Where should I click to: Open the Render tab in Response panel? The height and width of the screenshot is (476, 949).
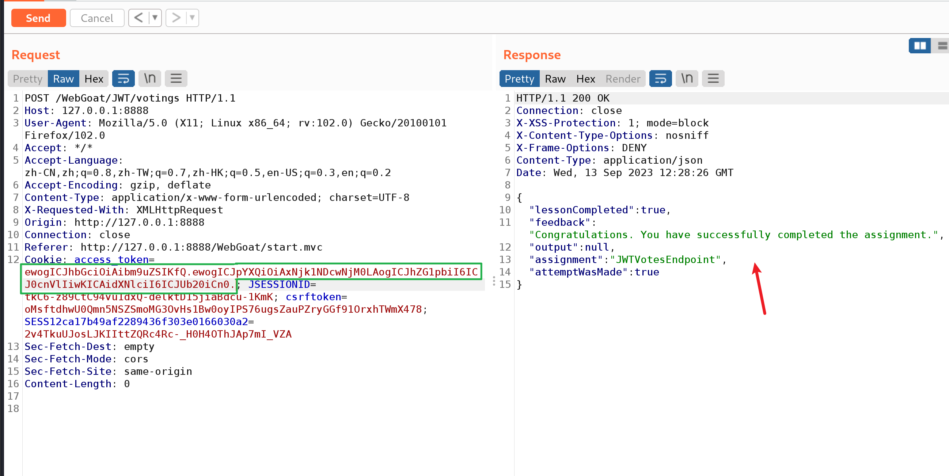tap(623, 79)
